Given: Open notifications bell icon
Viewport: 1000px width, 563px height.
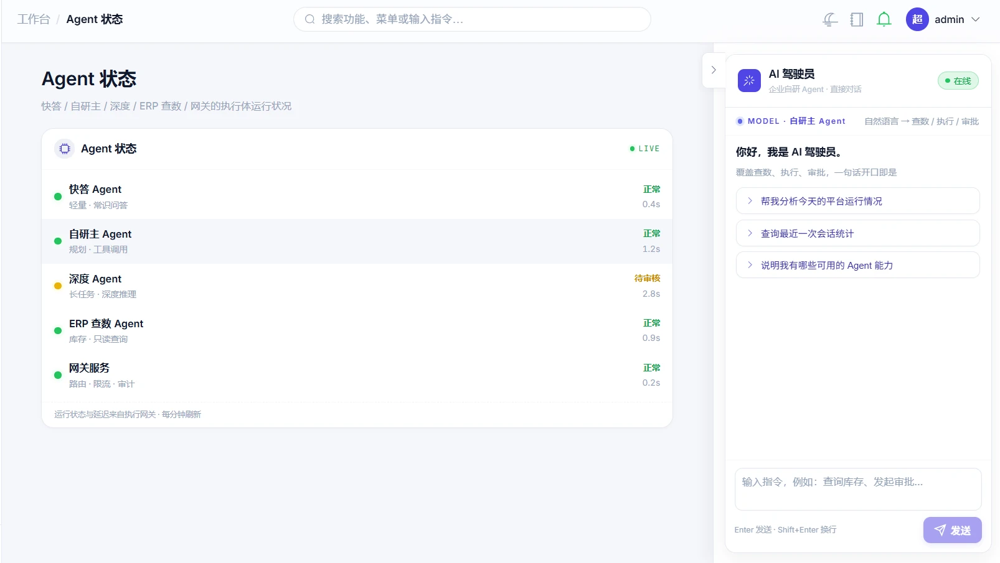Looking at the screenshot, I should (x=884, y=19).
